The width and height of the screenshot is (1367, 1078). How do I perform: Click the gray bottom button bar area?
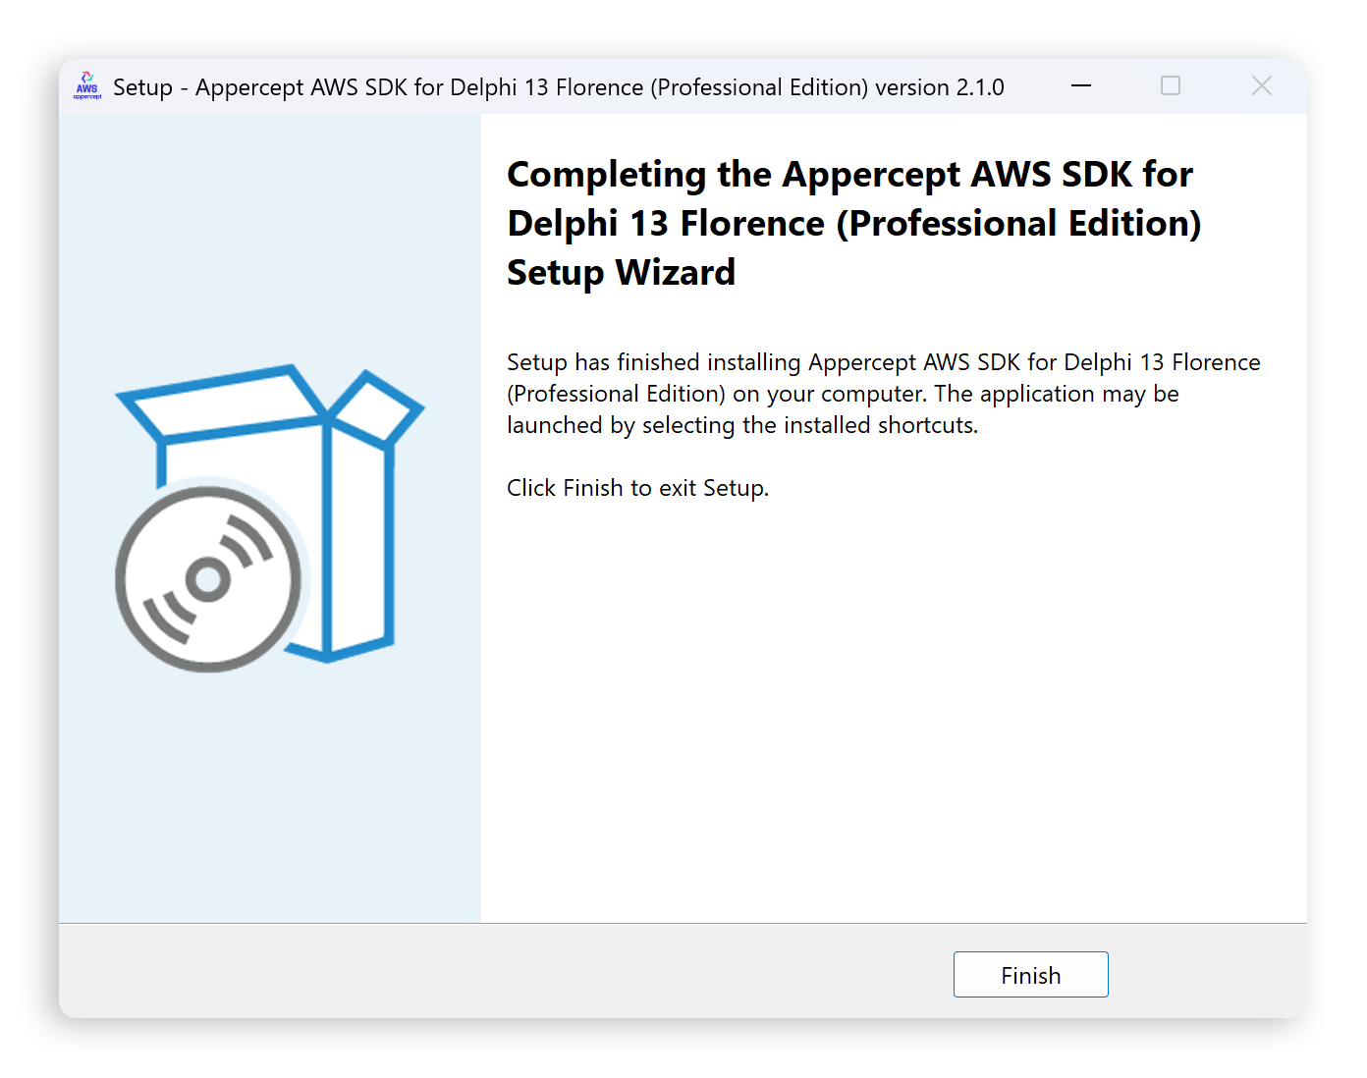(491, 972)
